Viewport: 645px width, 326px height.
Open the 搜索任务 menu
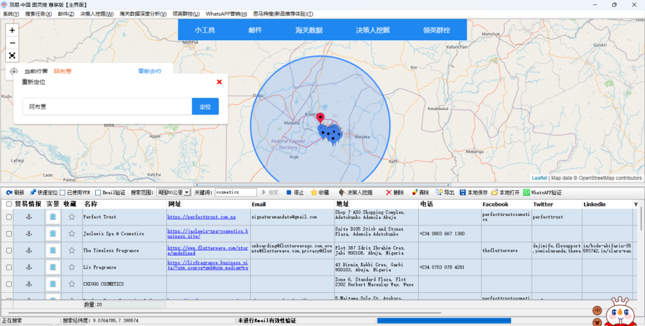38,14
